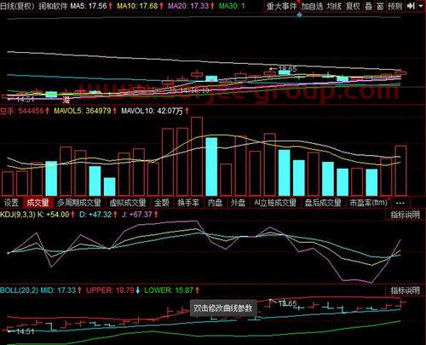Switch to 多周期成交量 tab
The width and height of the screenshot is (426, 345).
tap(79, 203)
